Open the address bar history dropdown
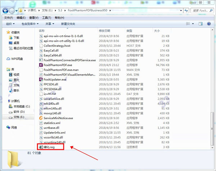This screenshot has height=171, width=216. [181, 10]
